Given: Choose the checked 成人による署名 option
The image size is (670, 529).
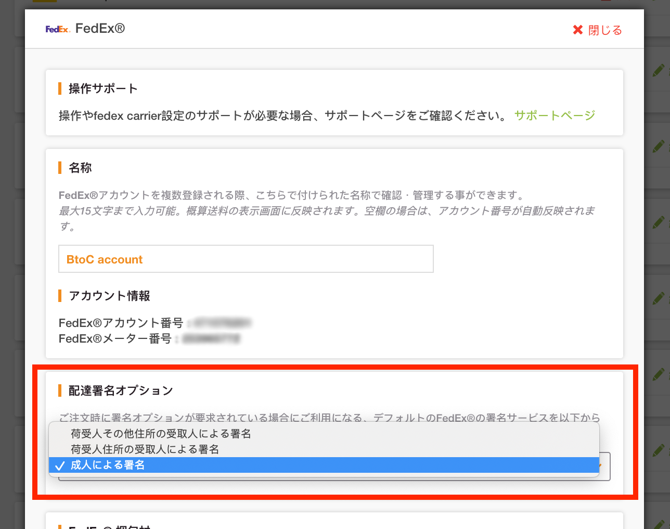Looking at the screenshot, I should (x=324, y=465).
